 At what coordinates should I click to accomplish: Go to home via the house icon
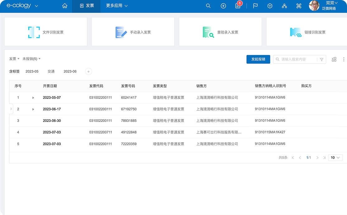[x=64, y=6]
